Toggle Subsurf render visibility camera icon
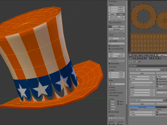Viewport: 167px width, 125px height. click(x=165, y=100)
